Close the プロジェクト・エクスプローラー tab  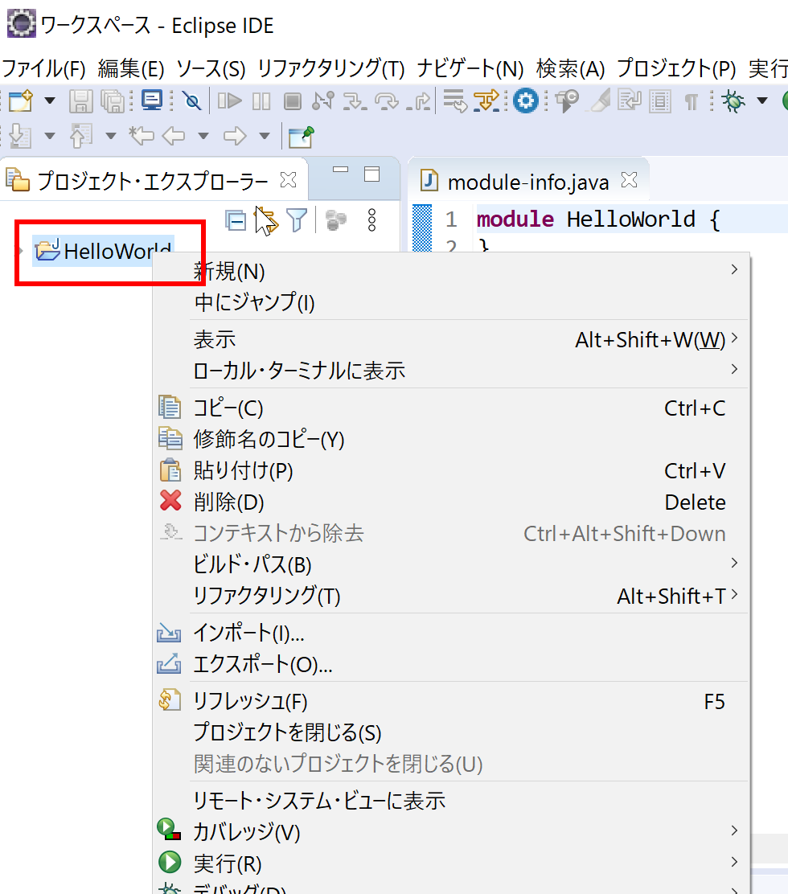pyautogui.click(x=289, y=180)
